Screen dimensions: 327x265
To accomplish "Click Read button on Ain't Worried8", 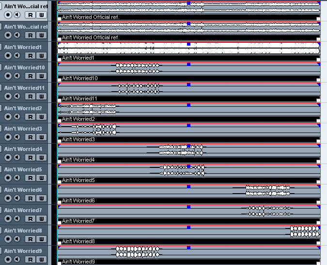I will 30,239.
